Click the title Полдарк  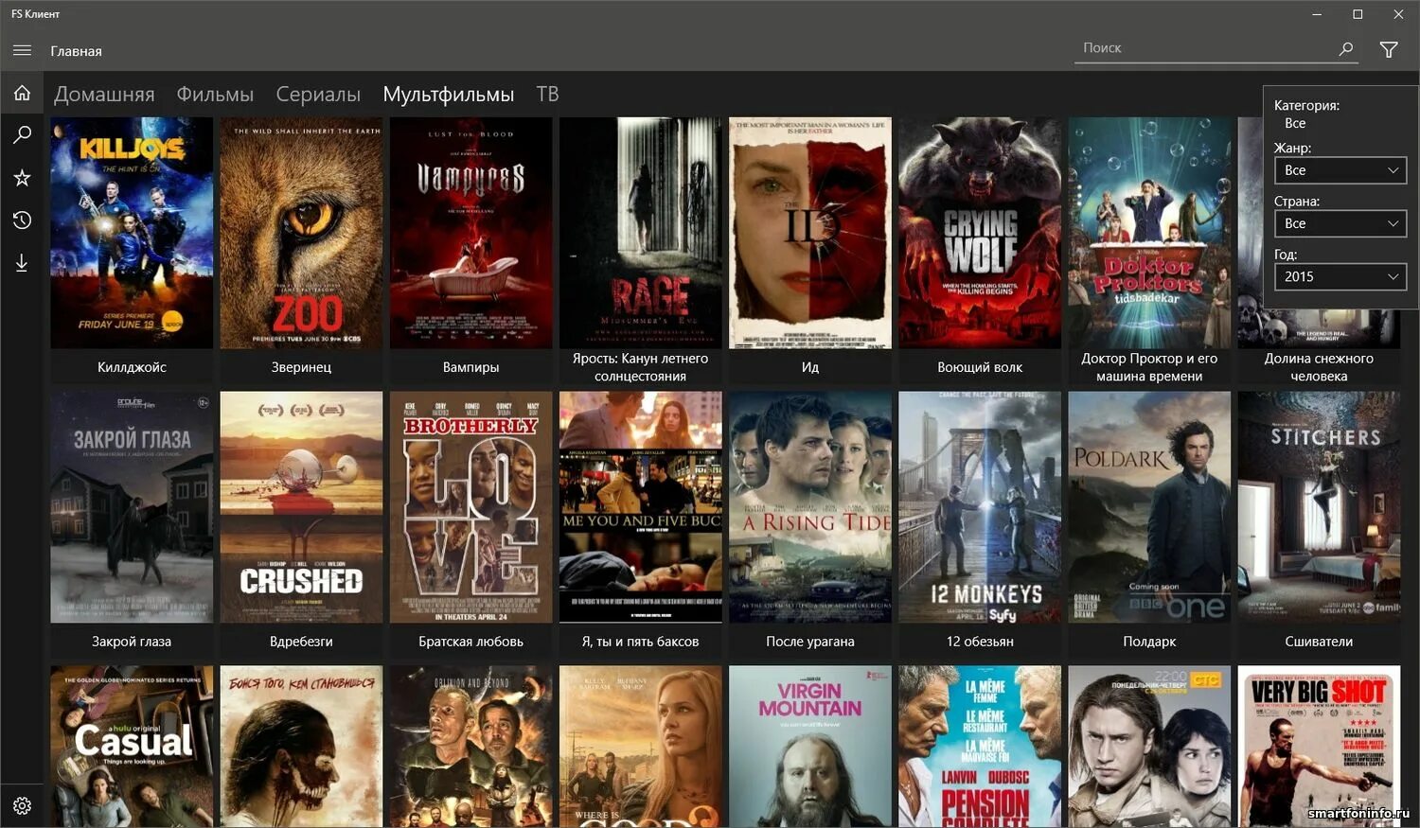1149,642
